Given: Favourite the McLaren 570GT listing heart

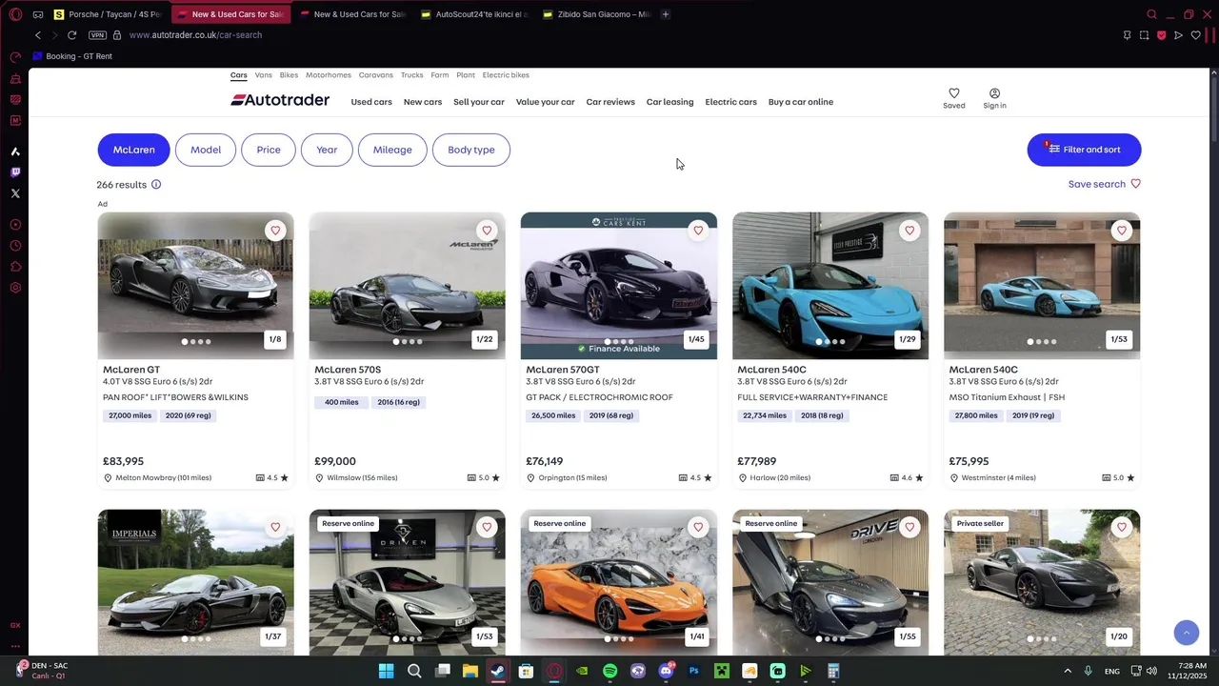Looking at the screenshot, I should [x=698, y=231].
